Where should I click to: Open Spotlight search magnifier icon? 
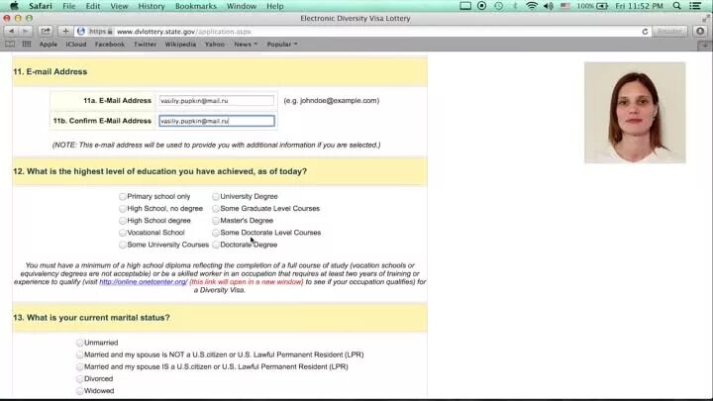677,6
